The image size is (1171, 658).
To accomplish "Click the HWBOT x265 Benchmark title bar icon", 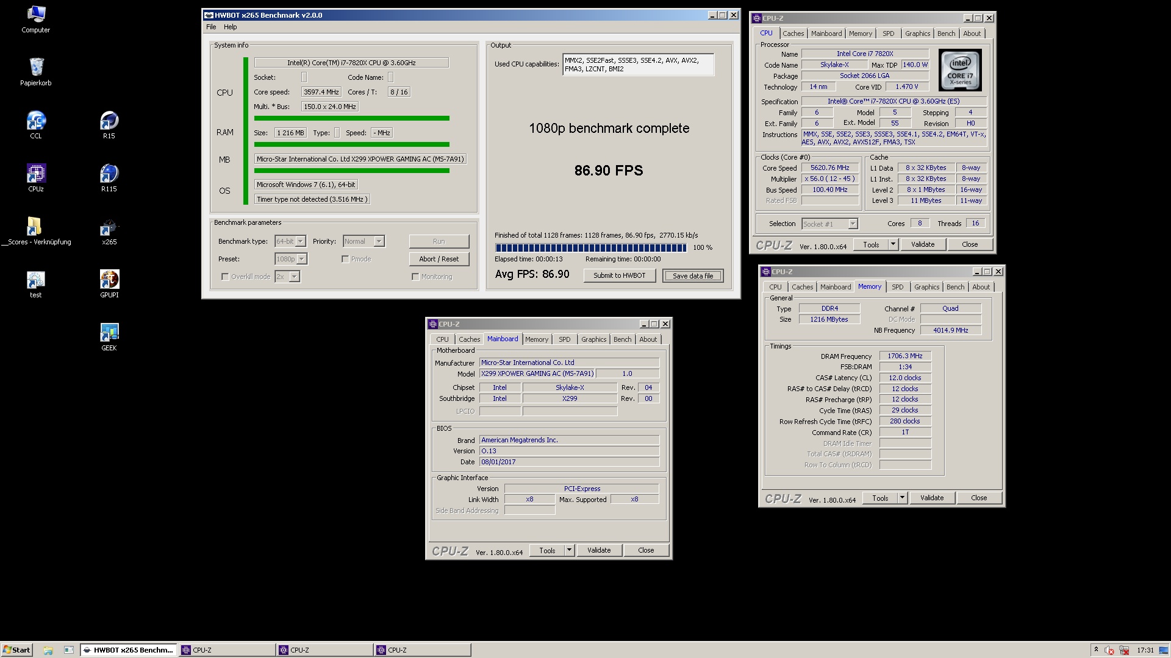I will click(209, 15).
